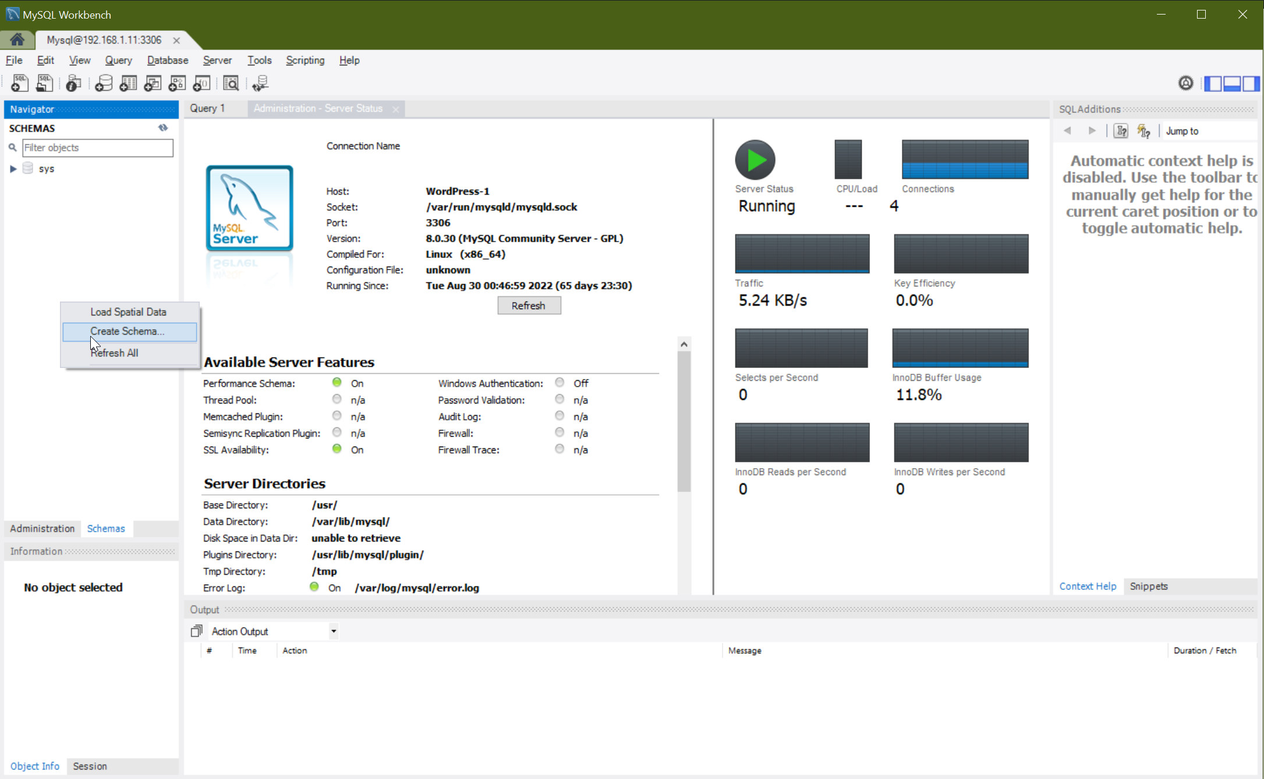Open search table data toolbar icon

click(231, 83)
